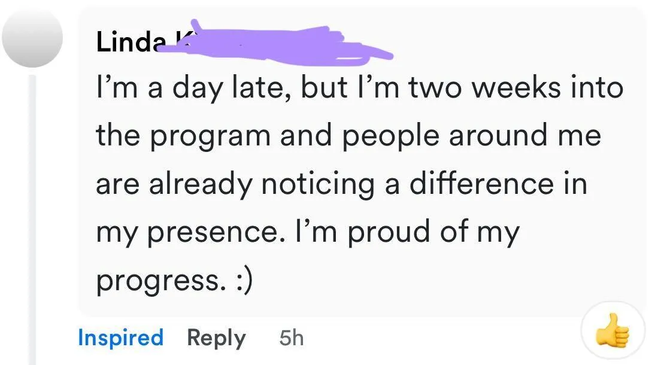Click "I'm a day late" text
This screenshot has width=664, height=365.
[193, 87]
